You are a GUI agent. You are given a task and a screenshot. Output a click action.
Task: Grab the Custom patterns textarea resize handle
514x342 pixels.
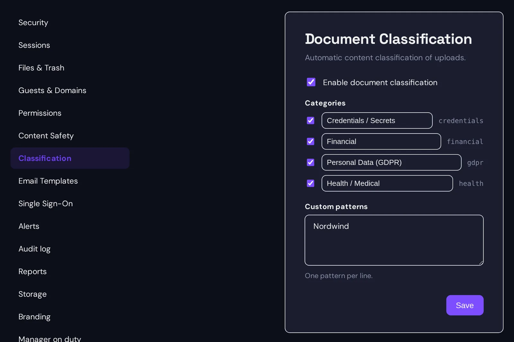pos(481,262)
